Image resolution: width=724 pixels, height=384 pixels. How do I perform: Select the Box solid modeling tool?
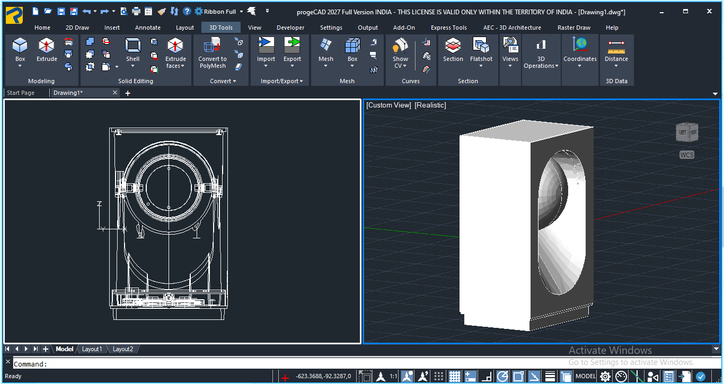[20, 46]
